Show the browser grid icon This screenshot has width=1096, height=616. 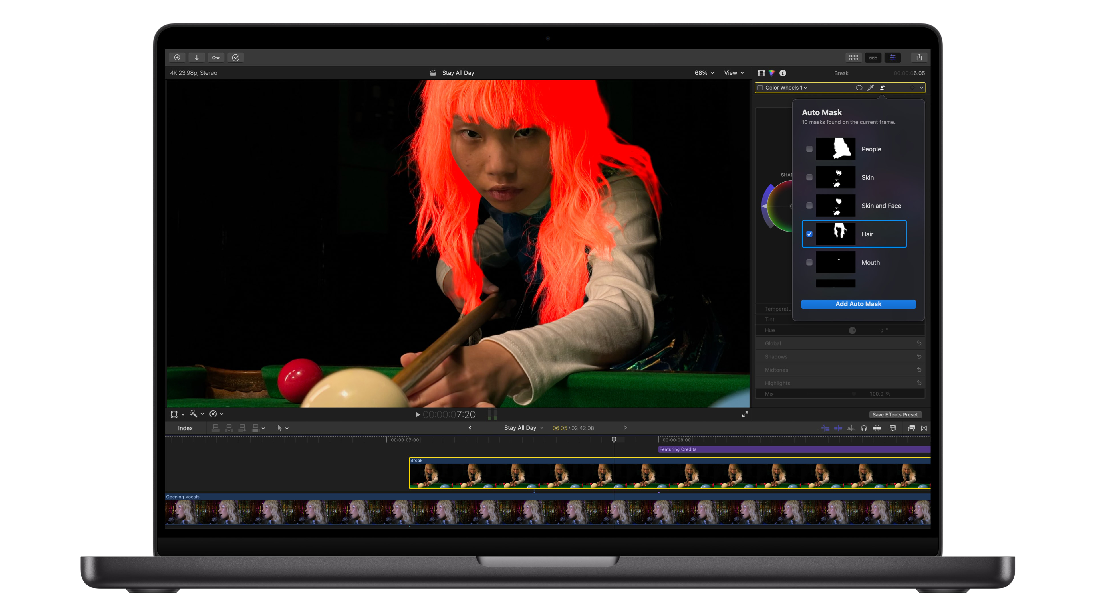point(853,57)
